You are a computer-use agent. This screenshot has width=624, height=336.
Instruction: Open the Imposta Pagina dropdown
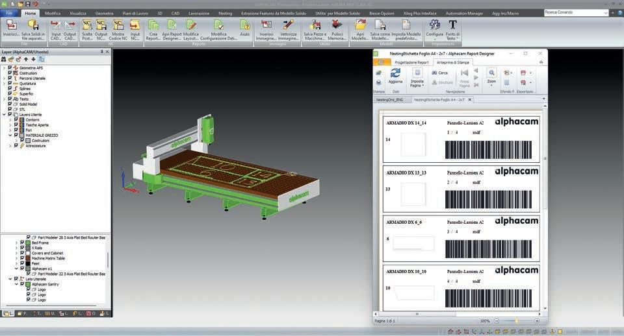[417, 77]
